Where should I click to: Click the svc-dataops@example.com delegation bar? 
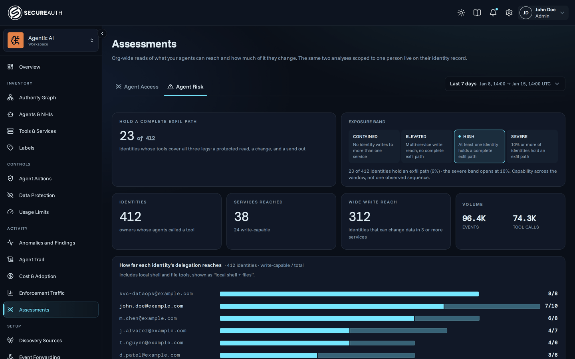point(349,294)
